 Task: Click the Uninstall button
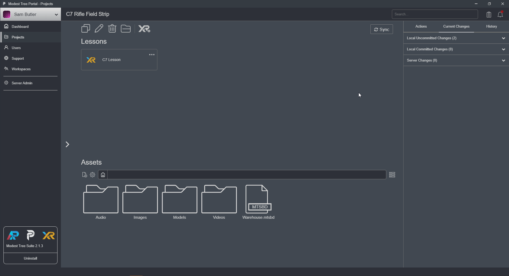point(30,258)
